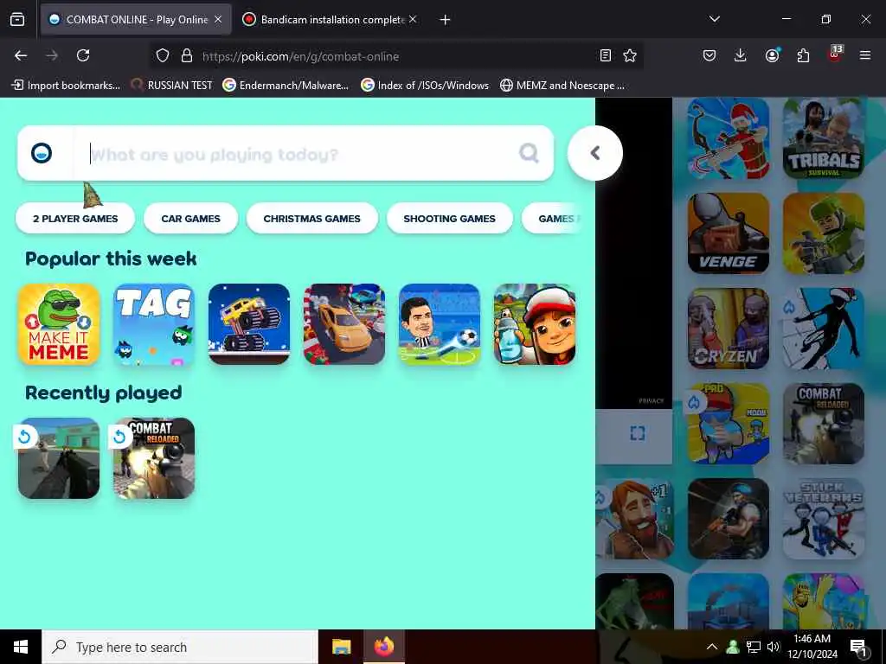Open the Windows Start menu

(21, 647)
